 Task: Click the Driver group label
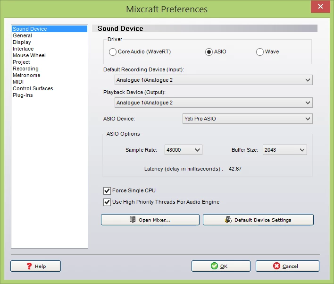click(x=115, y=39)
